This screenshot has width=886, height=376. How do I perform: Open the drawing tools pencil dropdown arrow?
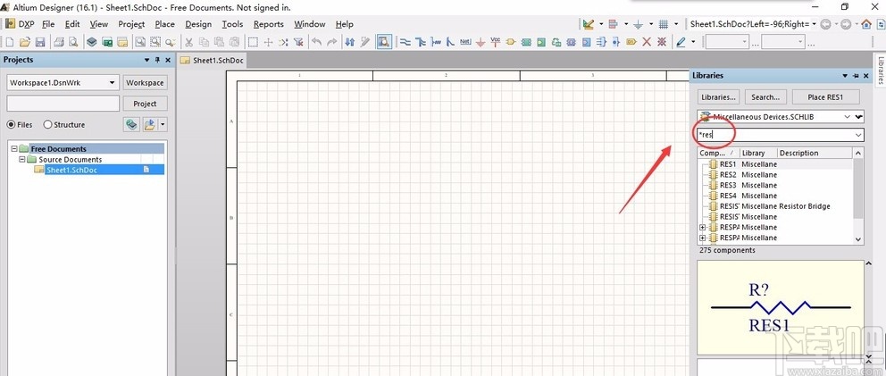pyautogui.click(x=693, y=42)
